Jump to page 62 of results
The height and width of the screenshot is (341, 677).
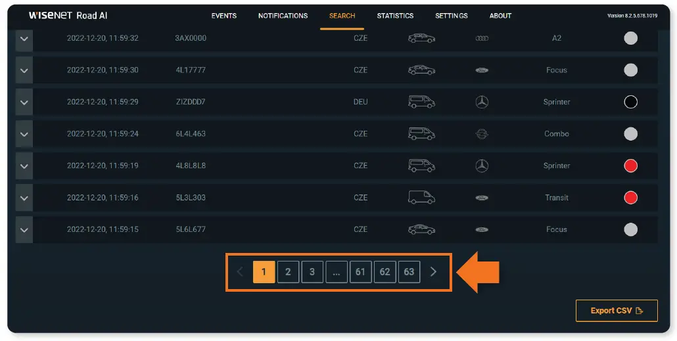tap(385, 272)
